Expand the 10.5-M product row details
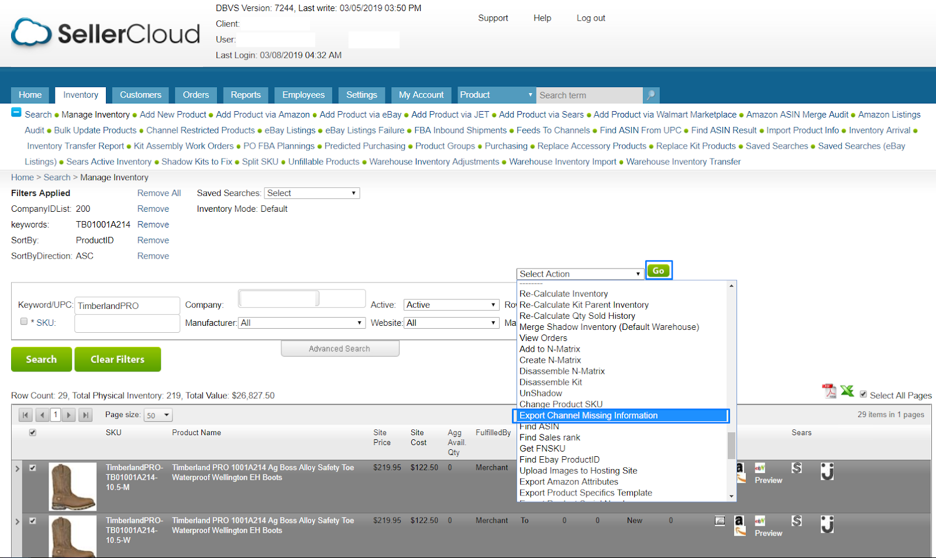Screen dimensions: 936x558 pos(18,469)
